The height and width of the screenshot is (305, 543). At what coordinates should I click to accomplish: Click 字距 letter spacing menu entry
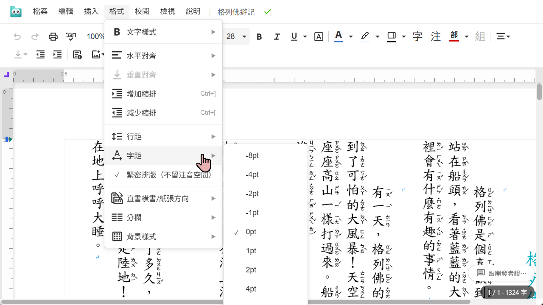click(163, 155)
